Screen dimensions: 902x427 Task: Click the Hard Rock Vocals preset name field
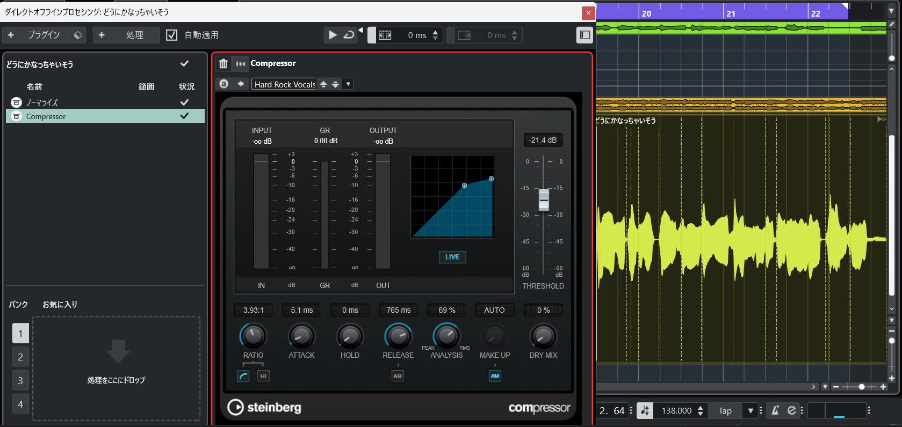pyautogui.click(x=284, y=84)
